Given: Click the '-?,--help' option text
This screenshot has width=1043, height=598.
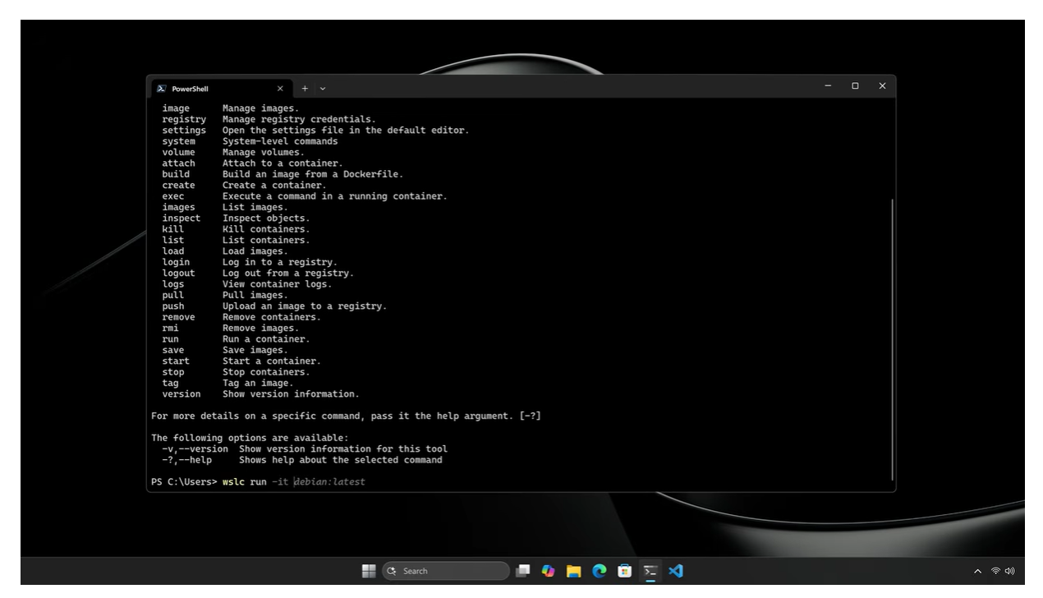Looking at the screenshot, I should [186, 460].
